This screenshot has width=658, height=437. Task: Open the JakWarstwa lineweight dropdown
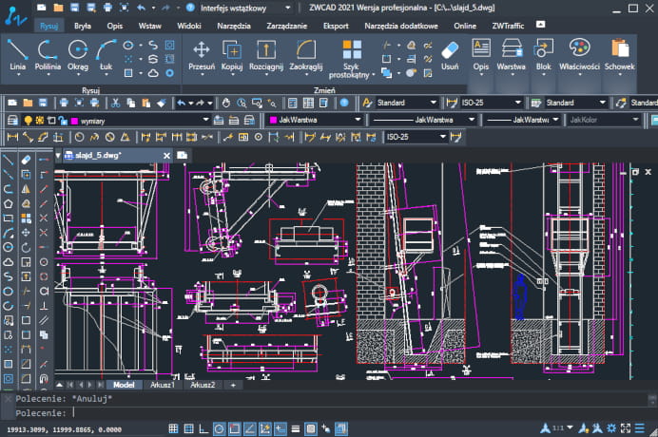pyautogui.click(x=523, y=120)
